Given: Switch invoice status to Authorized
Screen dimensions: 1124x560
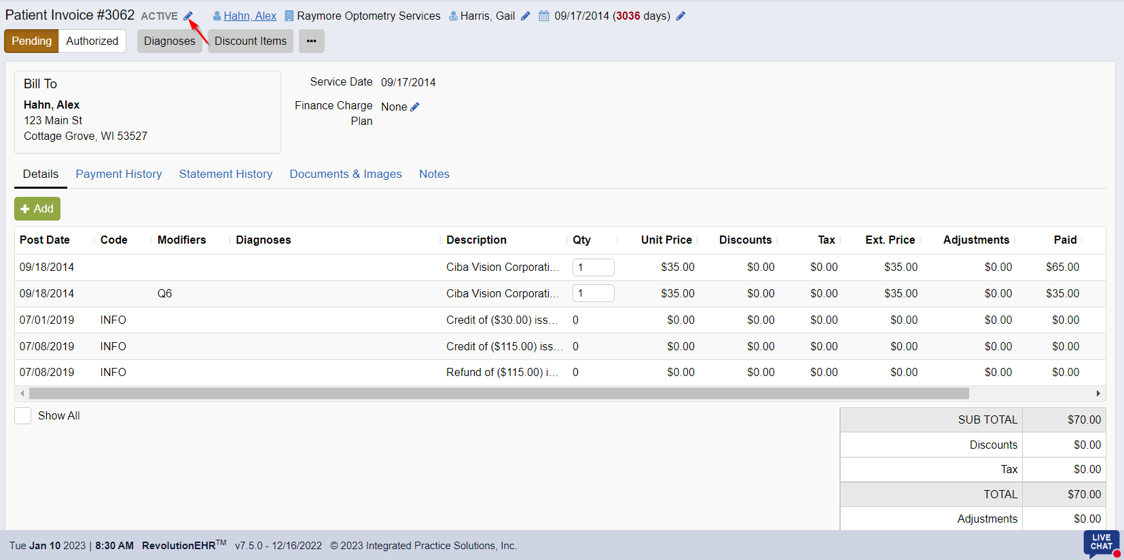Looking at the screenshot, I should point(92,41).
